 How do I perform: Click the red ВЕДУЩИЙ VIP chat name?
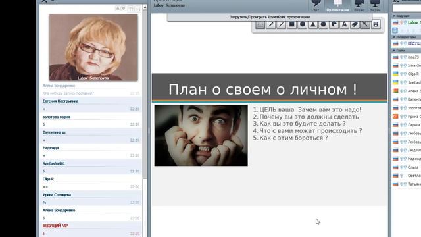point(55,226)
